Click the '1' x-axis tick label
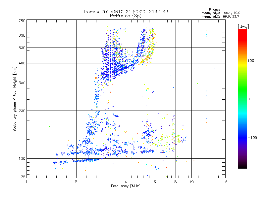The image size is (265, 198). [x=26, y=182]
